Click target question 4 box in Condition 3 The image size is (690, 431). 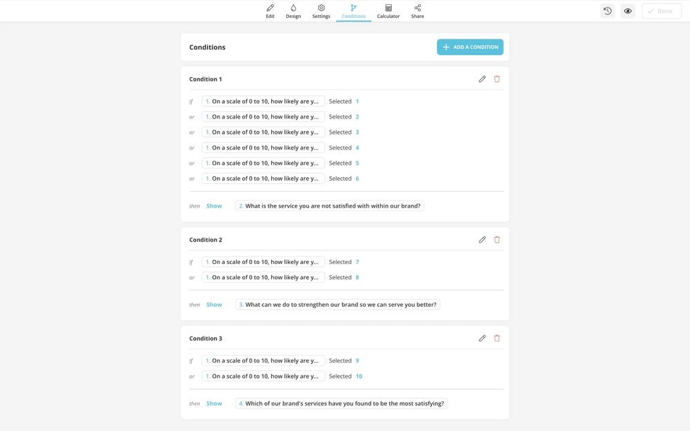[341, 403]
